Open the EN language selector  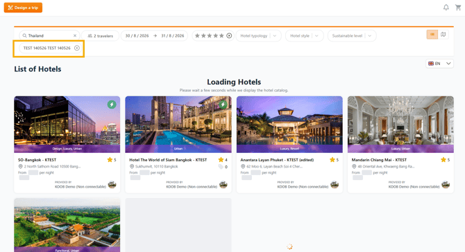[x=439, y=64]
